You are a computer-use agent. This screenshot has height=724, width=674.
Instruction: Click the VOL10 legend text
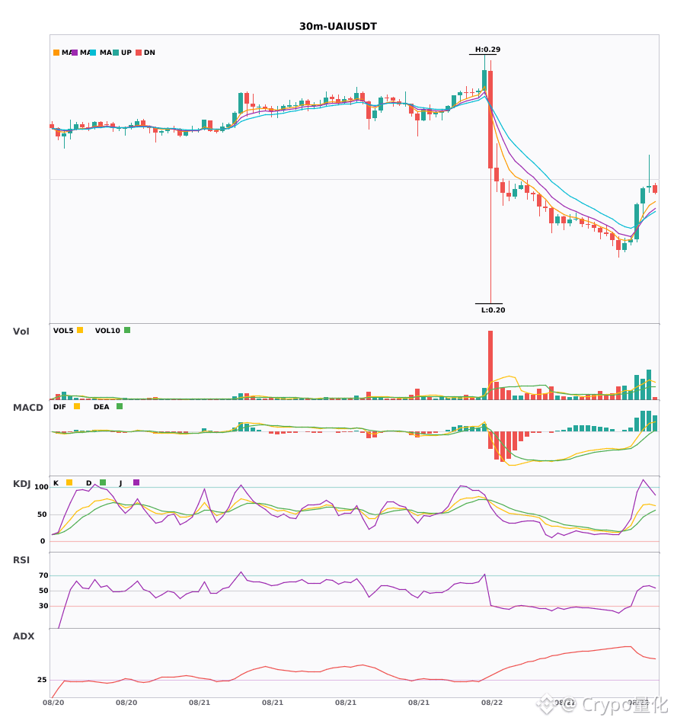point(107,331)
